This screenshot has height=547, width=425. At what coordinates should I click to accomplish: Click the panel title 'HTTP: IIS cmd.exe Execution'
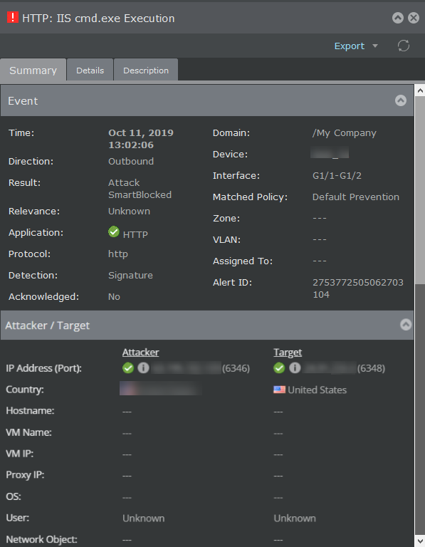click(x=98, y=18)
